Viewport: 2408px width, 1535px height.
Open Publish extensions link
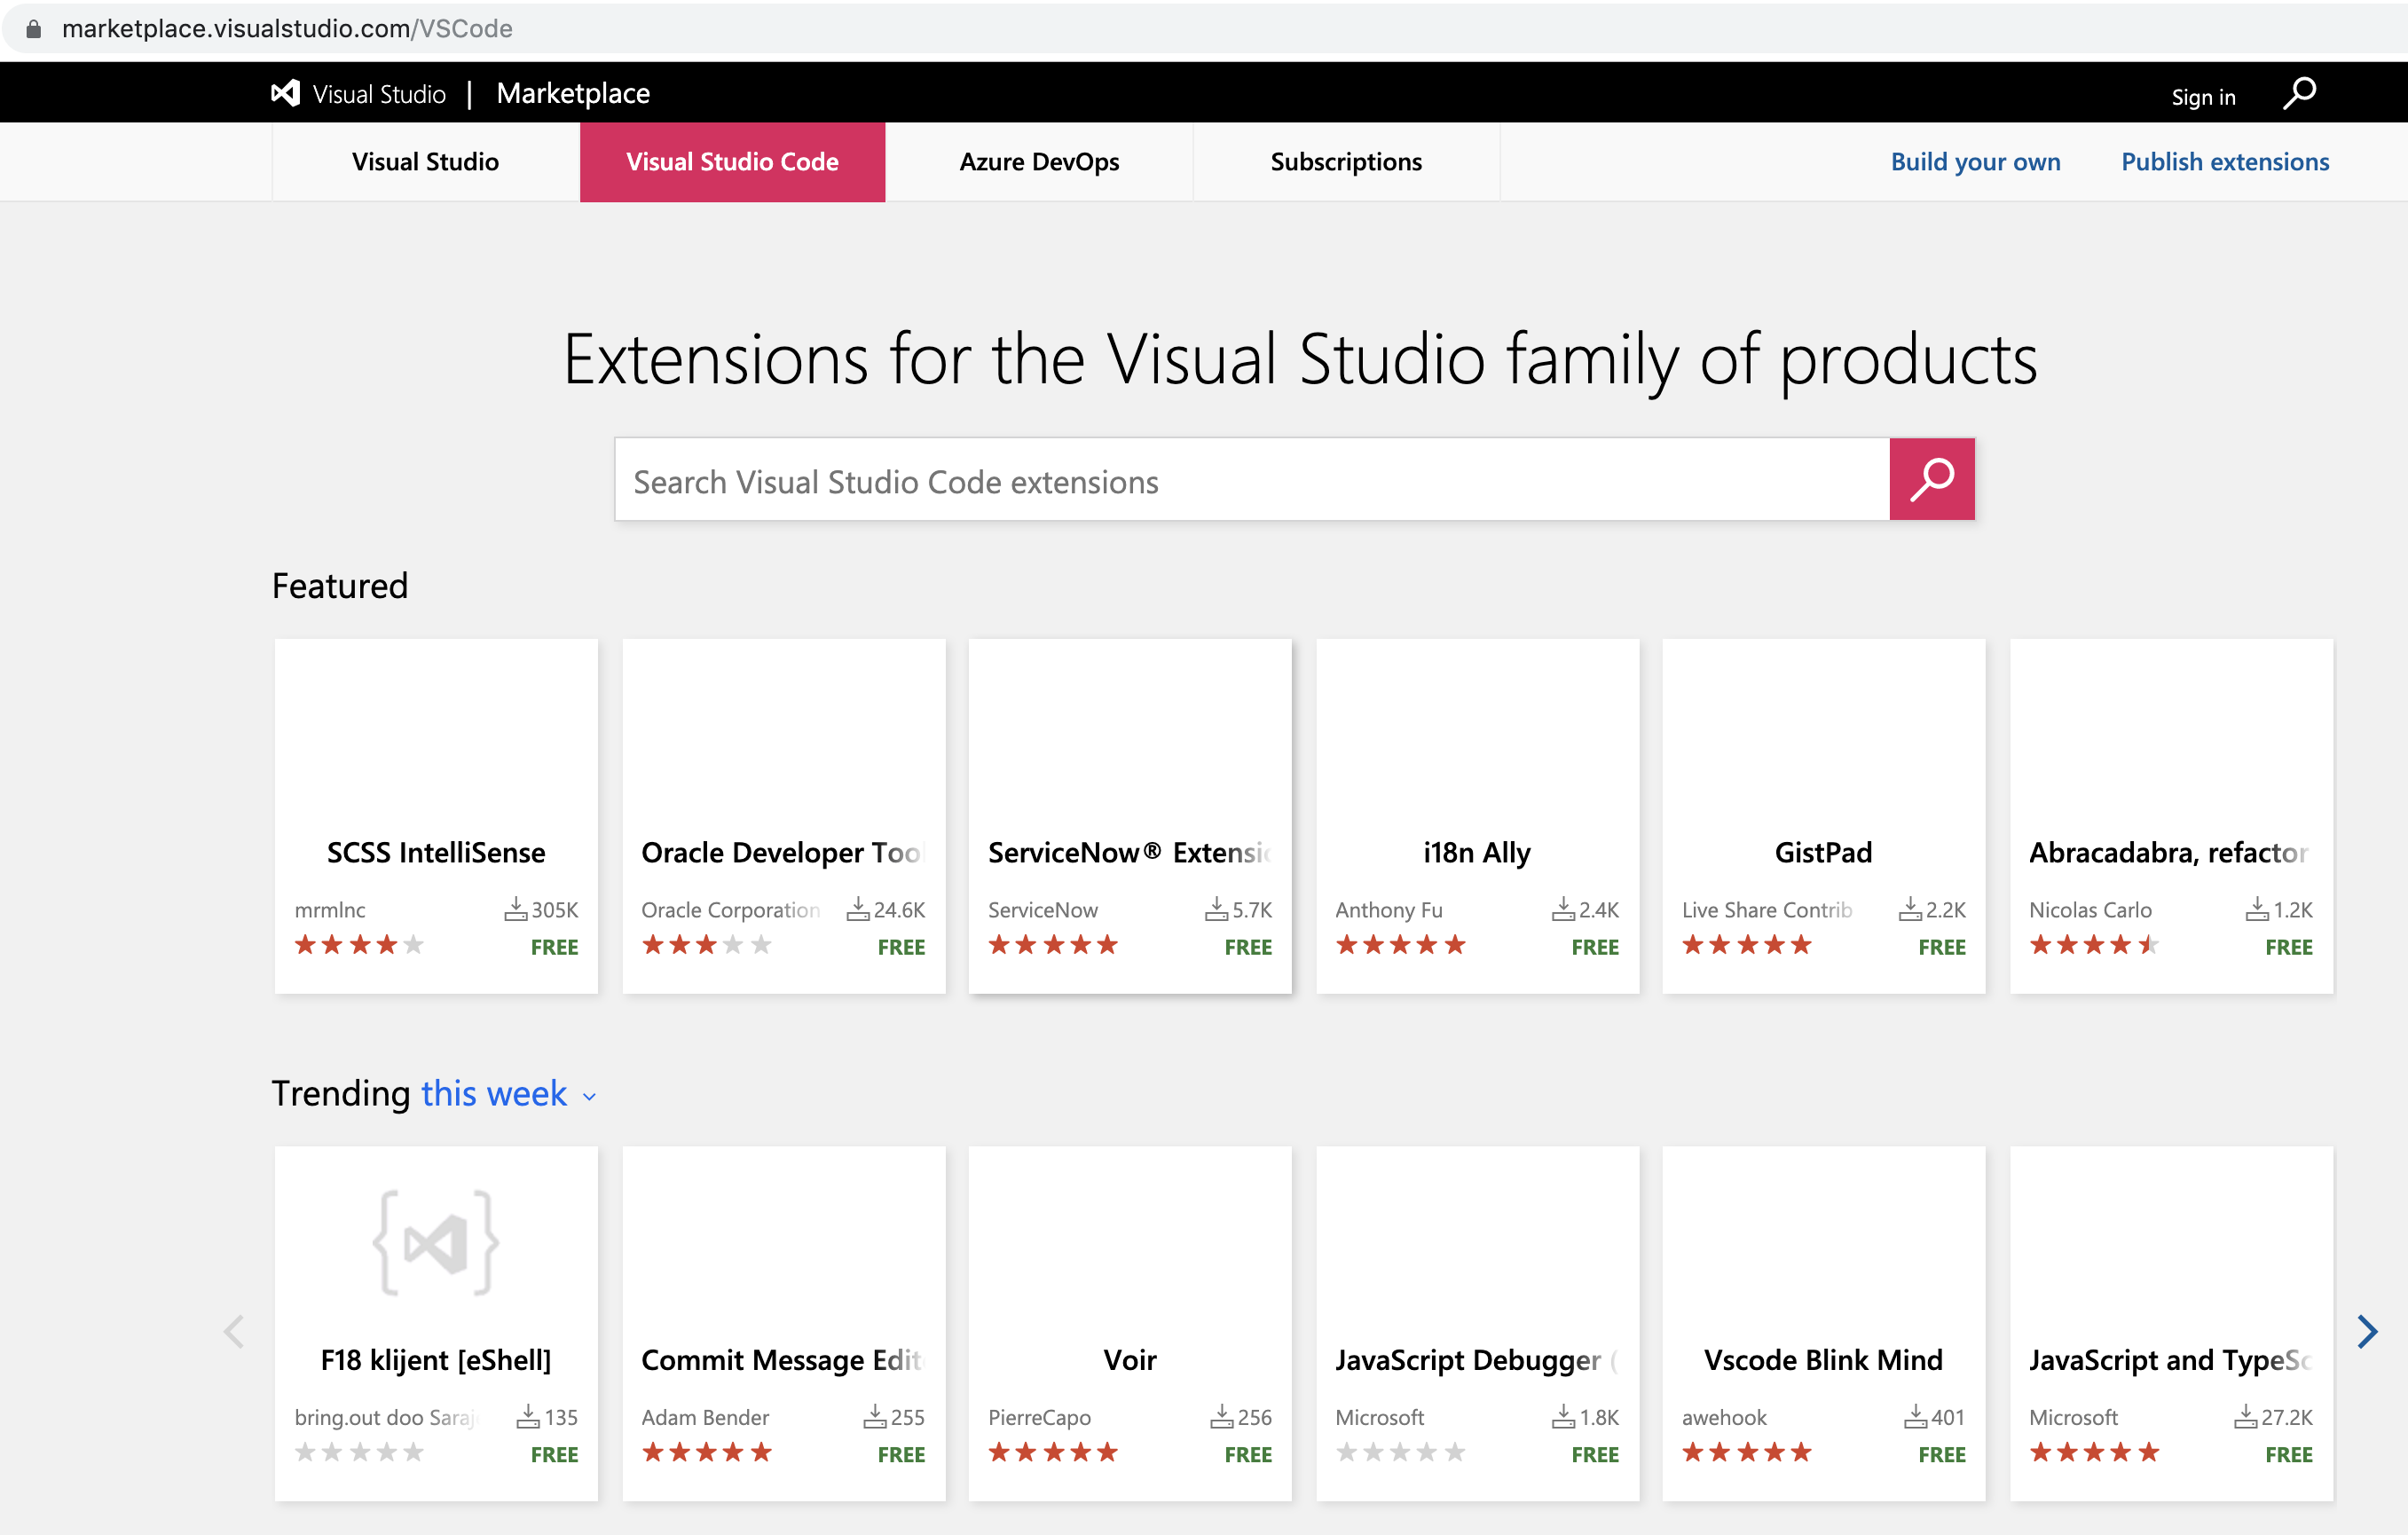click(x=2224, y=162)
